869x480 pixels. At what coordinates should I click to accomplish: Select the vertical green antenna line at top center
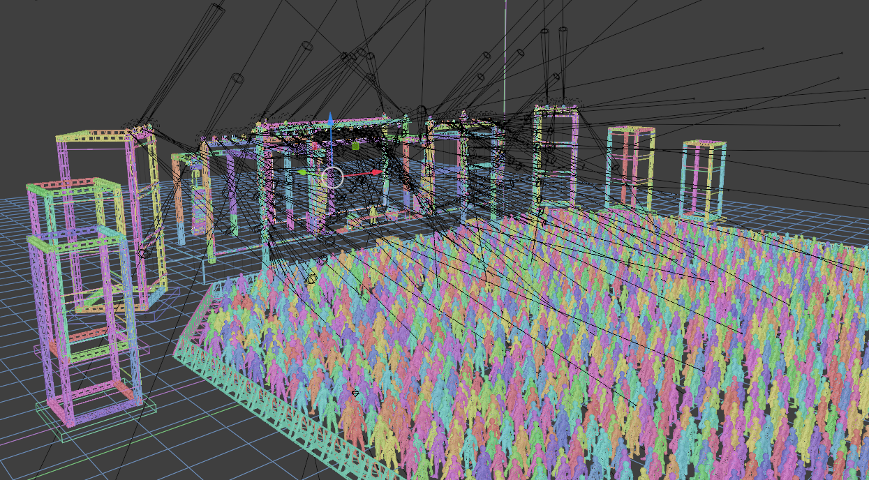point(503,70)
